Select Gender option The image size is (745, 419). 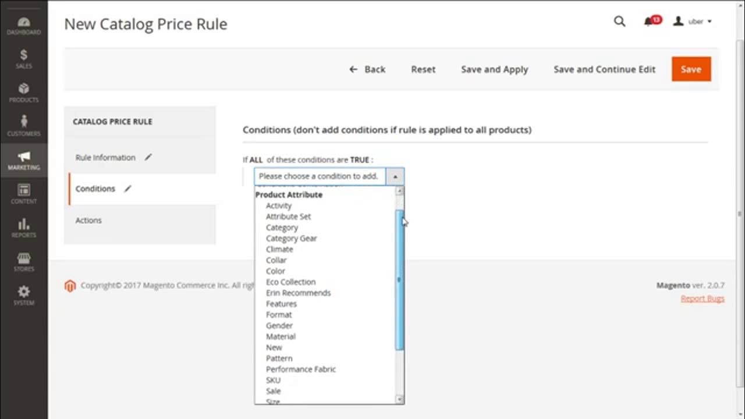pos(279,325)
